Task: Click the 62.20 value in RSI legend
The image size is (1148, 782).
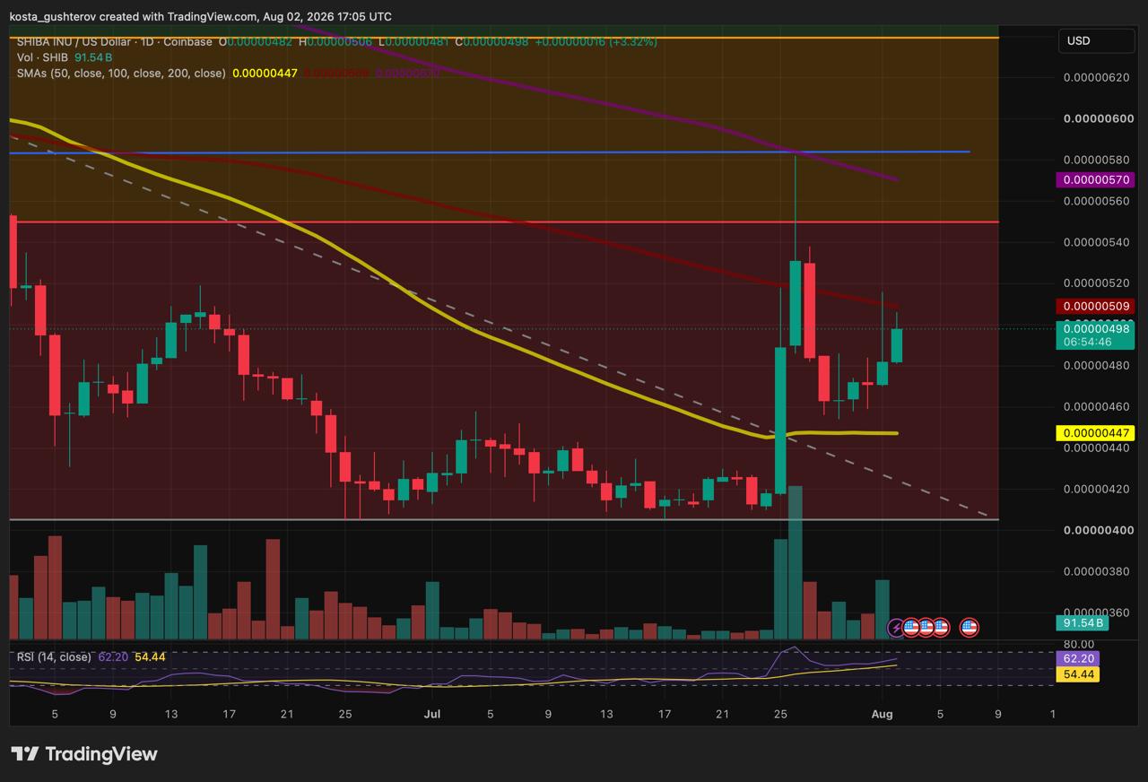Action: (x=112, y=657)
